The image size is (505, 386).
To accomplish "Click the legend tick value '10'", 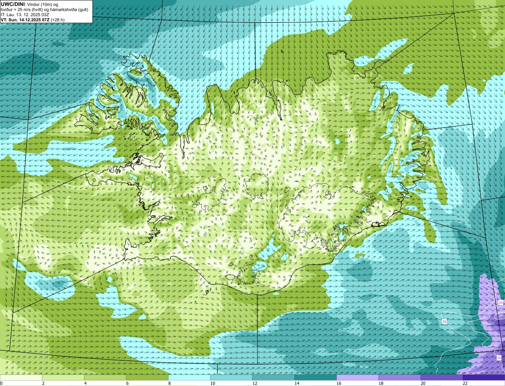I will (213, 383).
